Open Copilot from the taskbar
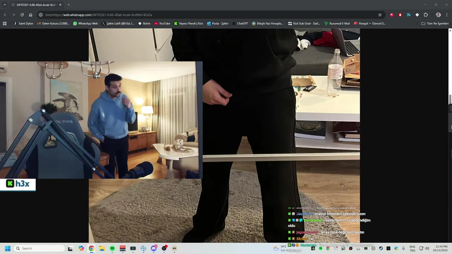 pos(81,248)
